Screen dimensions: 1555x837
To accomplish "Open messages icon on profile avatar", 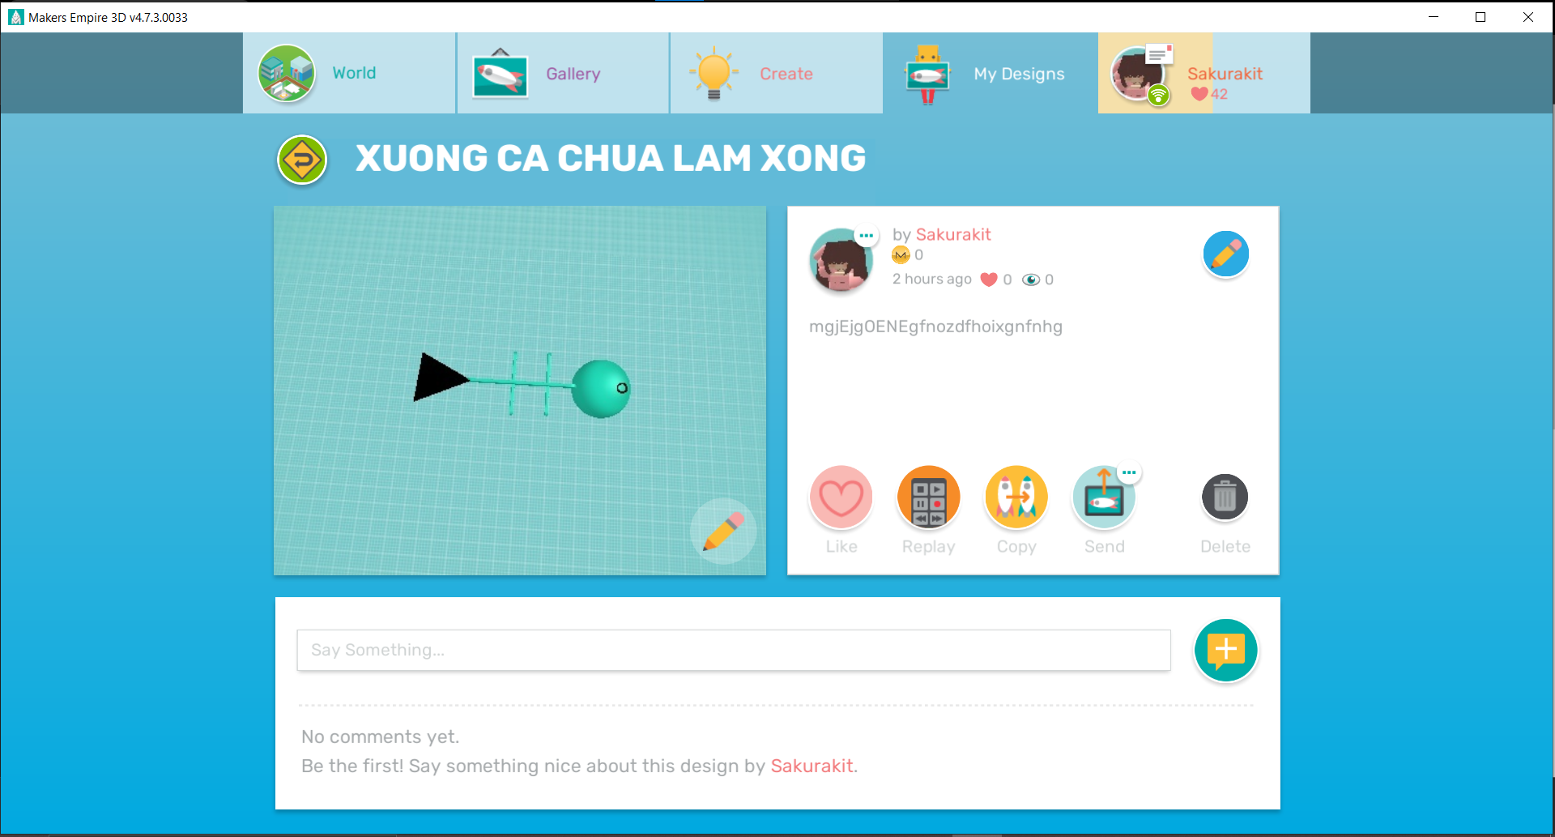I will tap(1159, 54).
